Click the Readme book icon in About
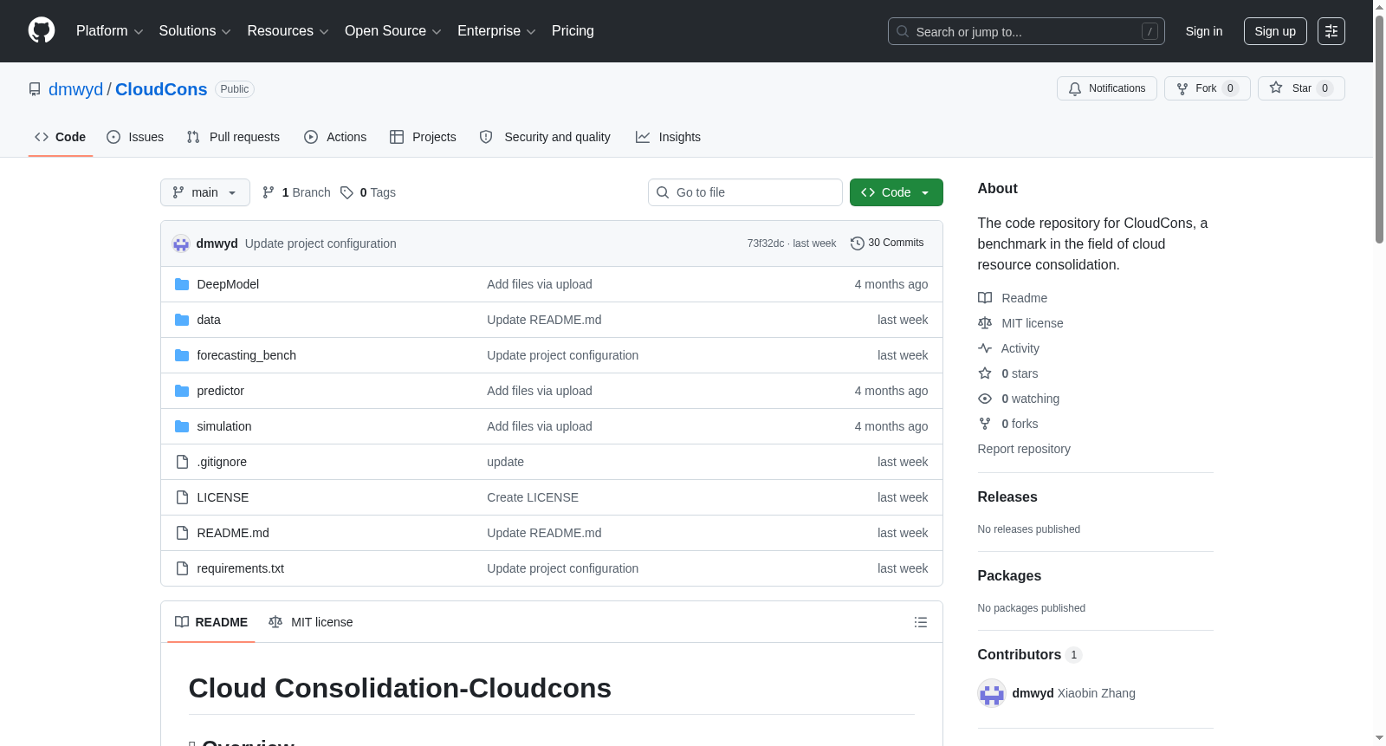Image resolution: width=1386 pixels, height=746 pixels. coord(985,298)
